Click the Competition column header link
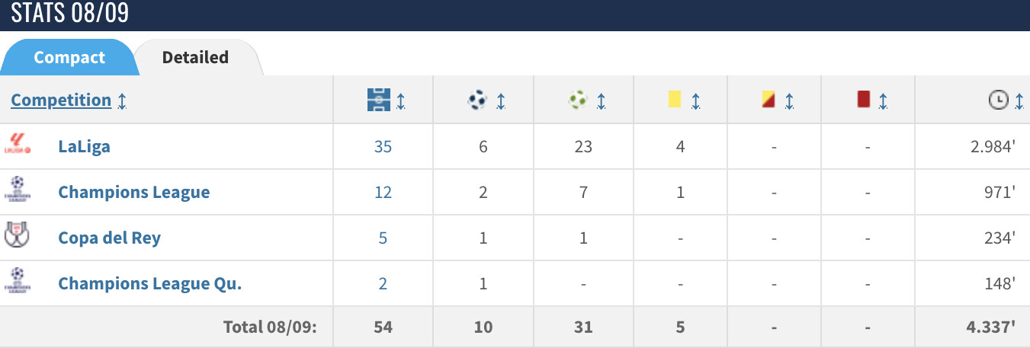This screenshot has height=348, width=1030. (61, 100)
